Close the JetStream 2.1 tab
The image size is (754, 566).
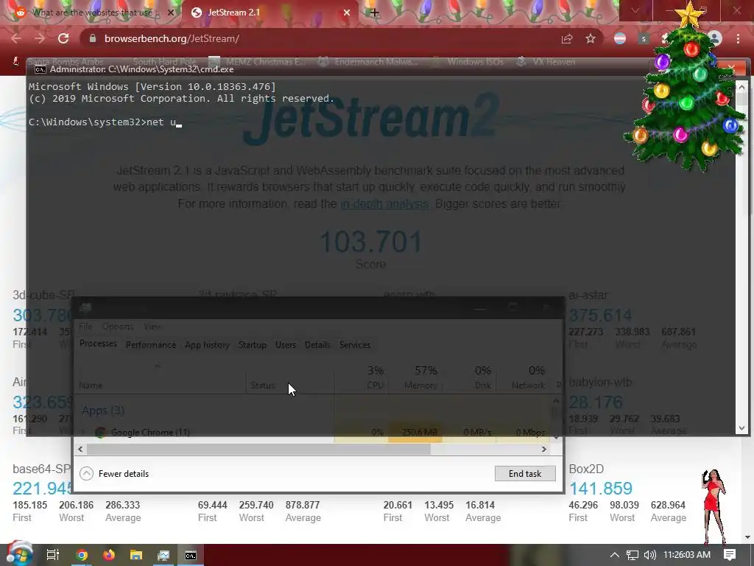pyautogui.click(x=347, y=13)
